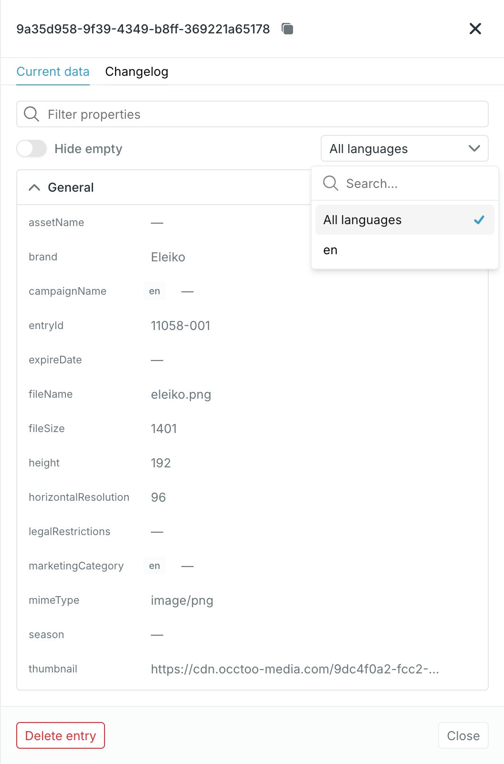Viewport: 504px width, 764px height.
Task: Toggle the Hide empty switch
Action: [31, 149]
